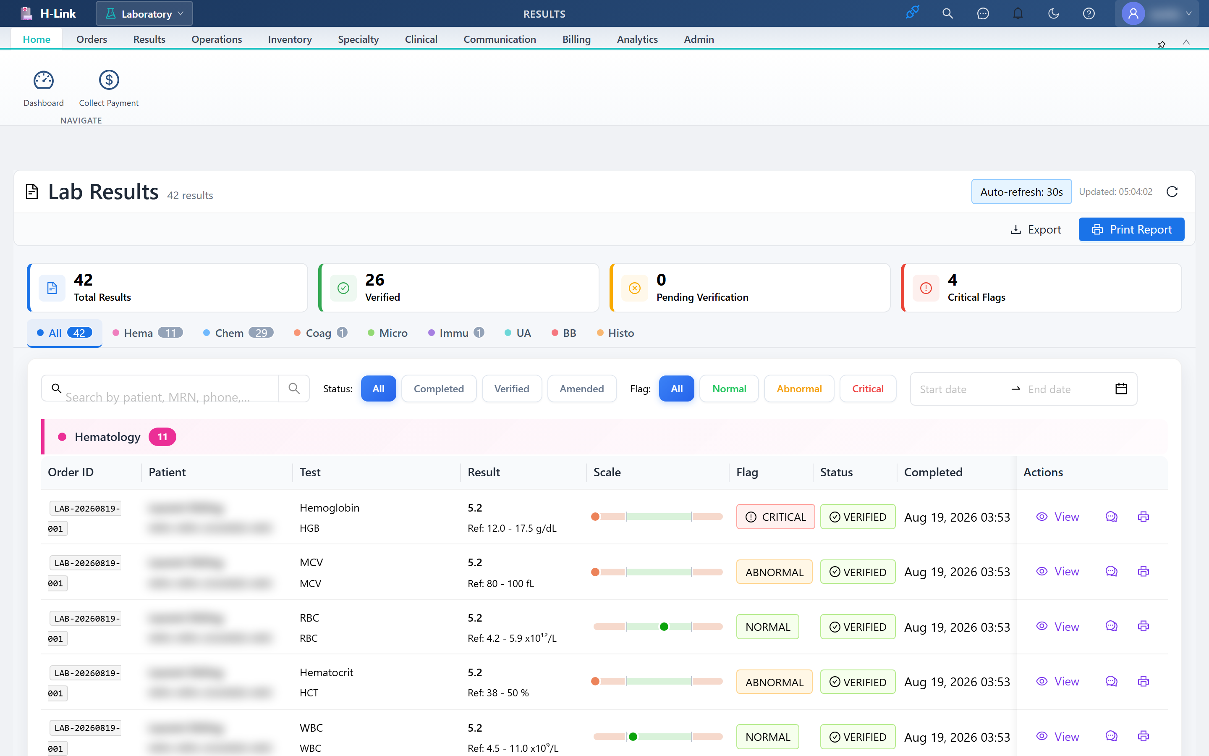Switch to the Hema department tab

[x=148, y=333]
